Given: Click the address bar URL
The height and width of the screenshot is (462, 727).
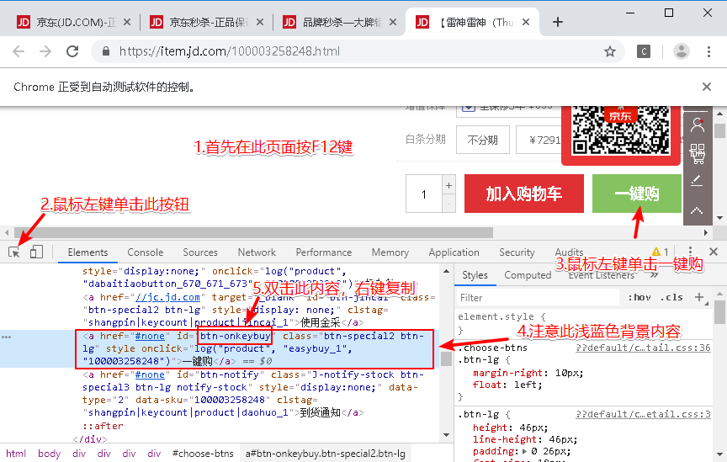Looking at the screenshot, I should tap(230, 51).
